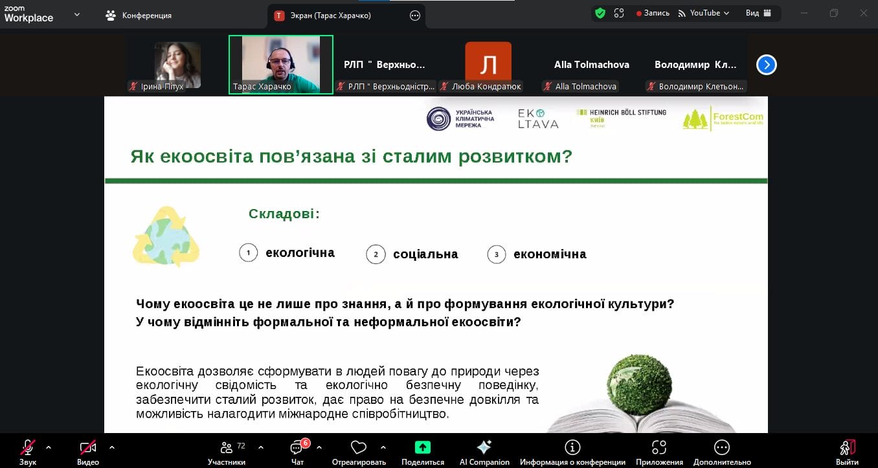Expand video options arrow beside Видео
Image resolution: width=878 pixels, height=468 pixels.
(112, 447)
